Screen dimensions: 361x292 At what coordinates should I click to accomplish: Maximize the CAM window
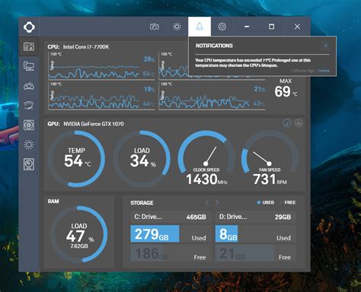click(271, 27)
